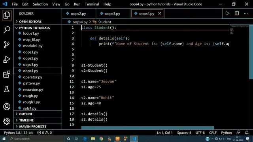The width and height of the screenshot is (253, 142).
Task: Open the Run menu
Action: (x=77, y=4)
